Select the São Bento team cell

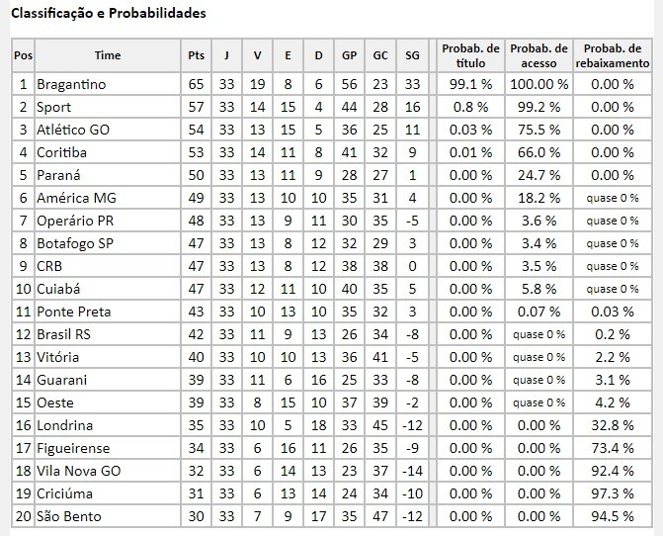tap(108, 516)
